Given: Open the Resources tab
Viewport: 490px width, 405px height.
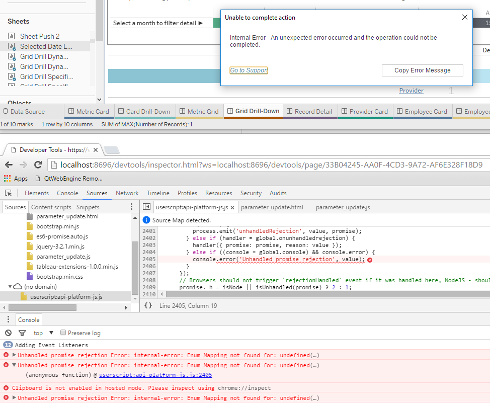Looking at the screenshot, I should point(219,193).
